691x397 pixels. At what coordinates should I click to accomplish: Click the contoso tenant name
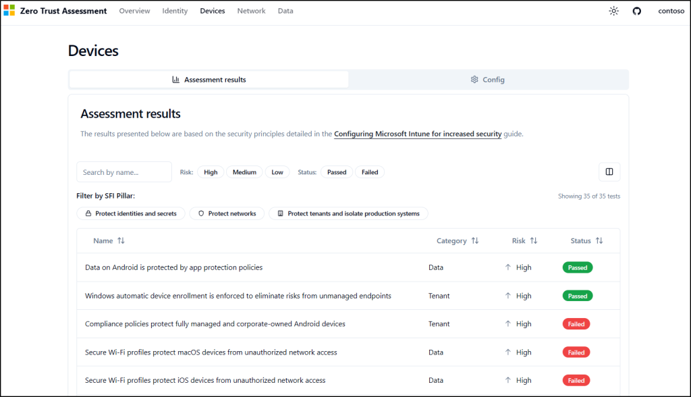[x=671, y=11]
